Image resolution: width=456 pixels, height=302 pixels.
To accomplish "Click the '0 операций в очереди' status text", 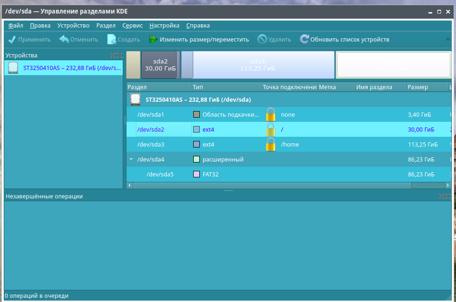I will tap(37, 296).
